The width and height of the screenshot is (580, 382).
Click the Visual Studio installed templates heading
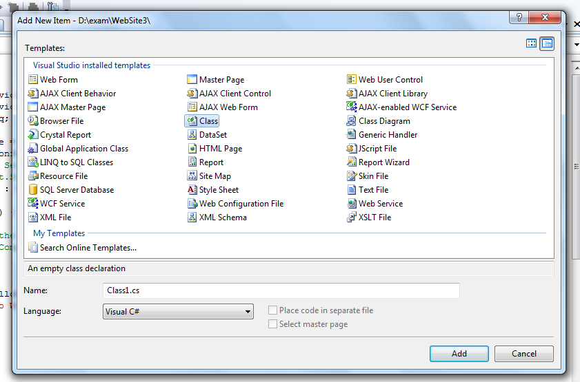click(92, 65)
